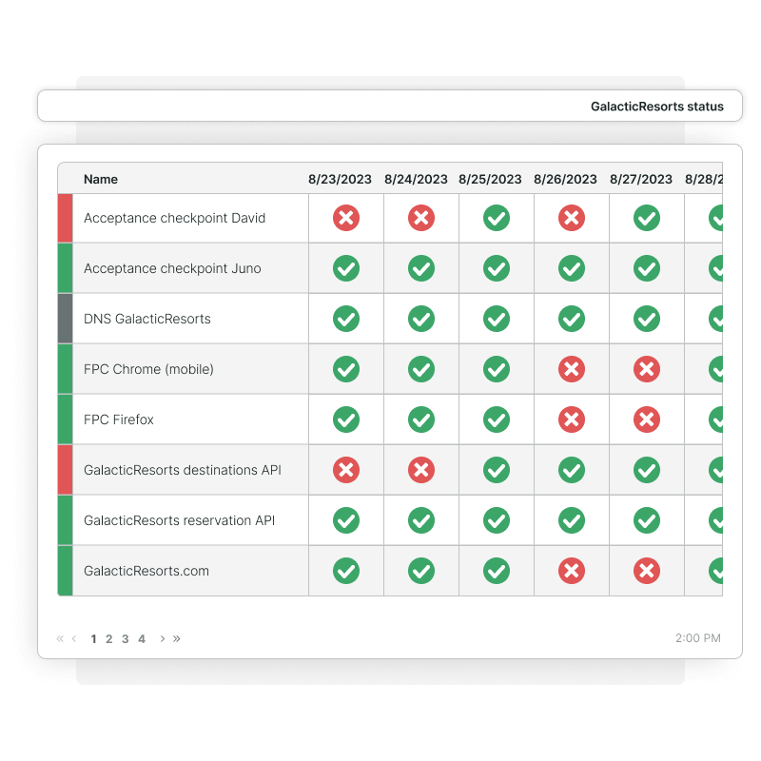Click passed status for GalacticResorts reservation API on 8/27/2023
This screenshot has width=761, height=761.
pyautogui.click(x=647, y=520)
